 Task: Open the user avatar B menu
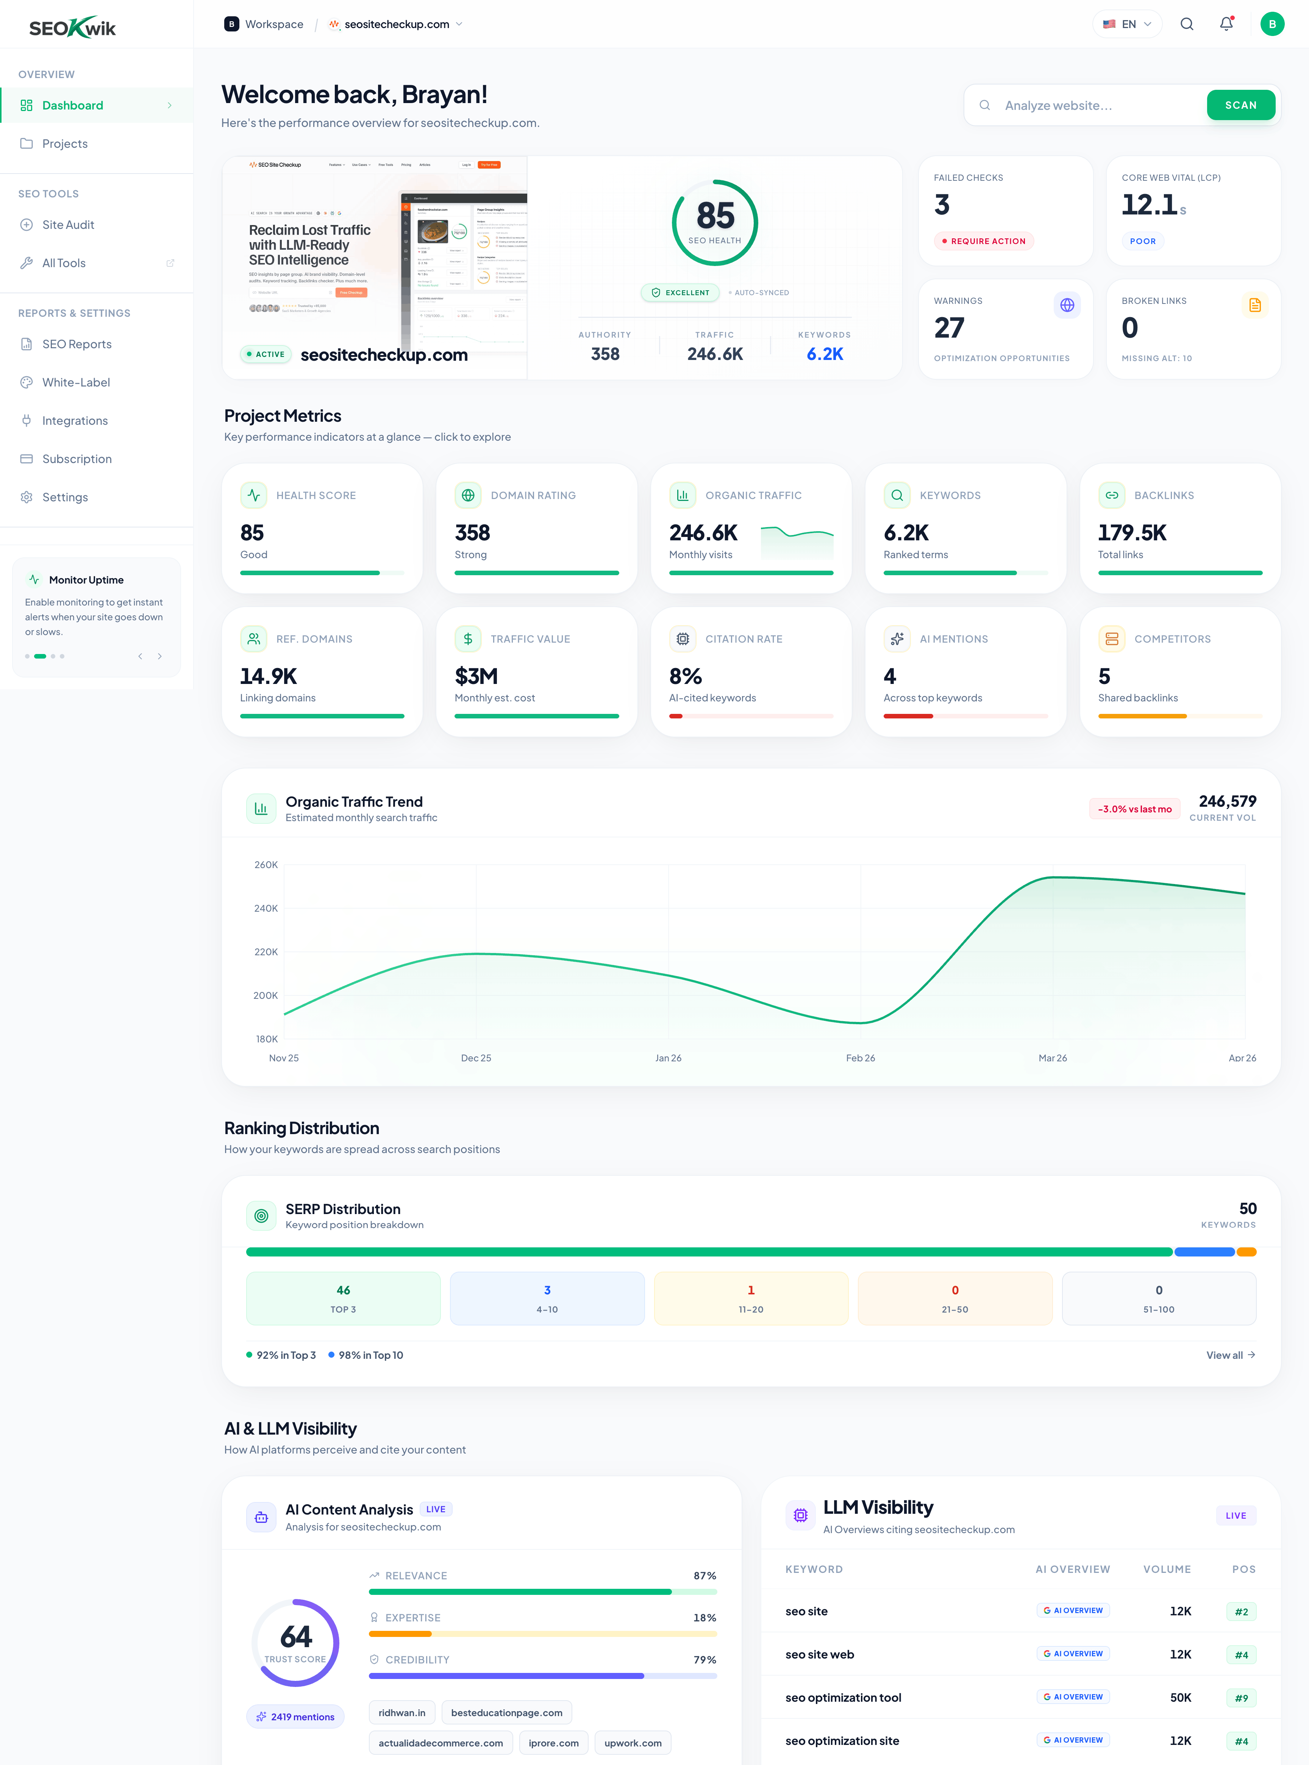click(x=1272, y=24)
